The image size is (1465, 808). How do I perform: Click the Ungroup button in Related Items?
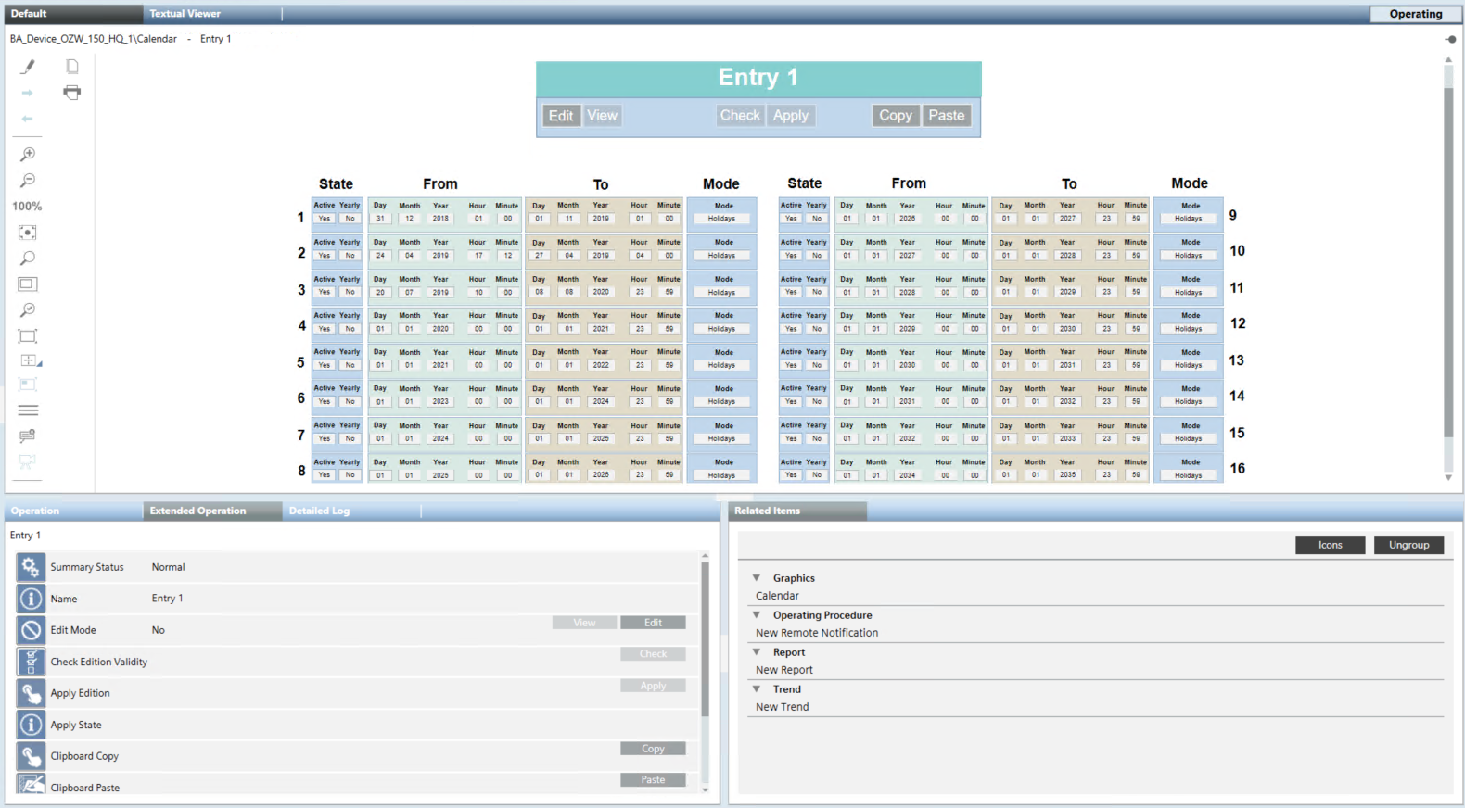point(1408,545)
